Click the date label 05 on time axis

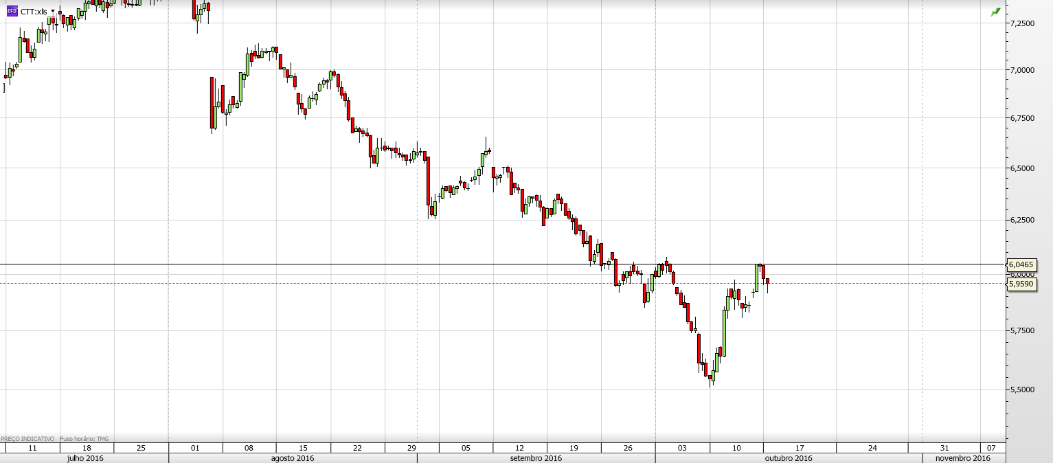[x=466, y=448]
